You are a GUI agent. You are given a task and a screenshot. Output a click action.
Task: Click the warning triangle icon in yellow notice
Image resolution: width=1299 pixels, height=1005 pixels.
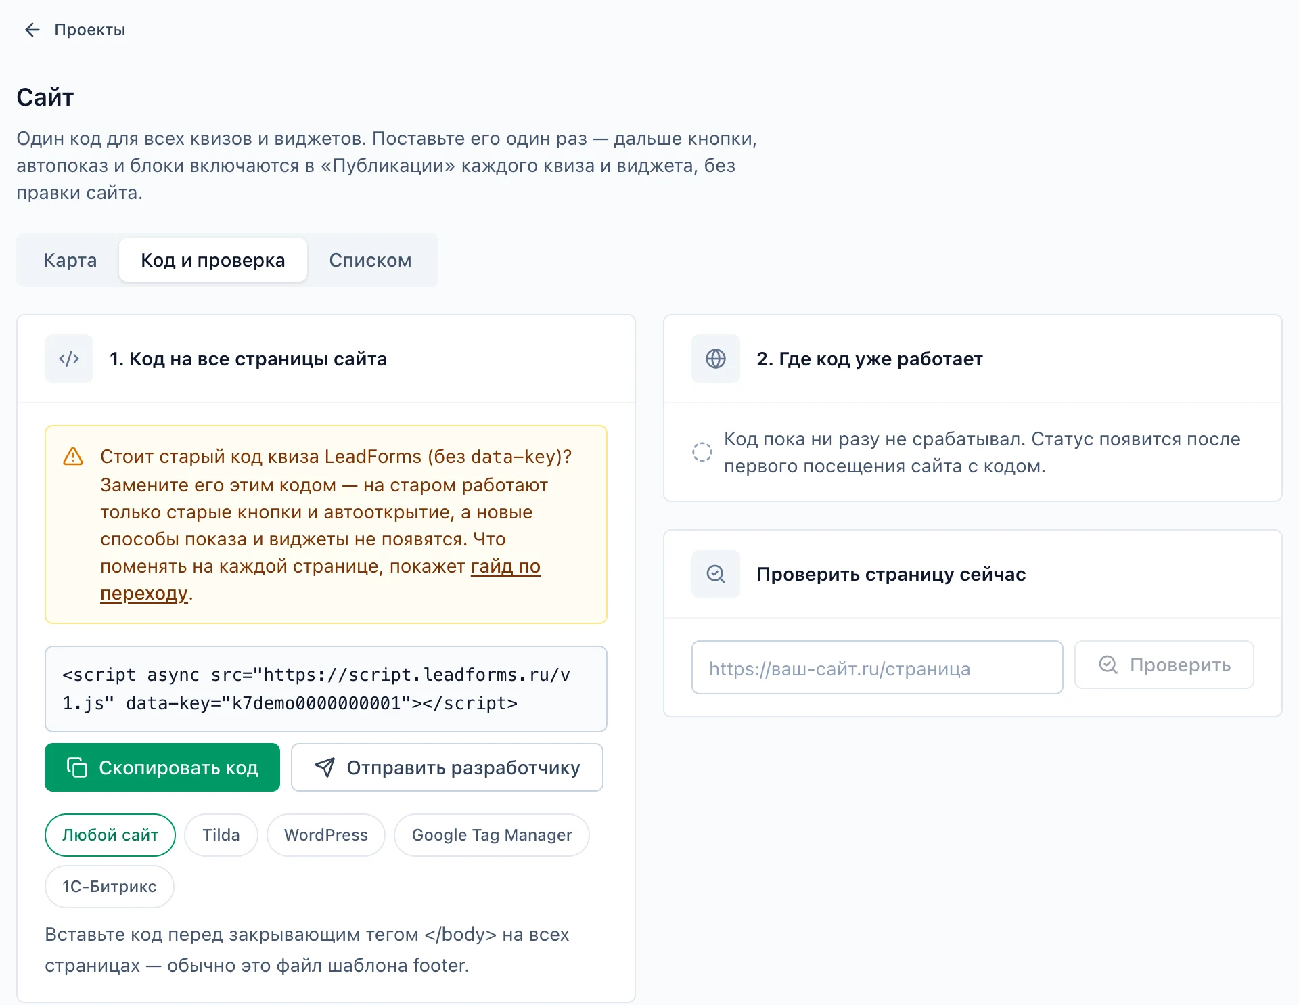click(73, 457)
